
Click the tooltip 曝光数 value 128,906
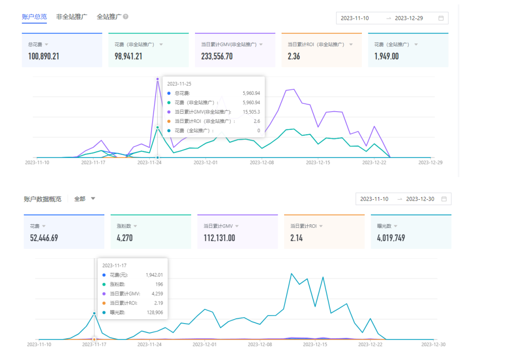[155, 312]
